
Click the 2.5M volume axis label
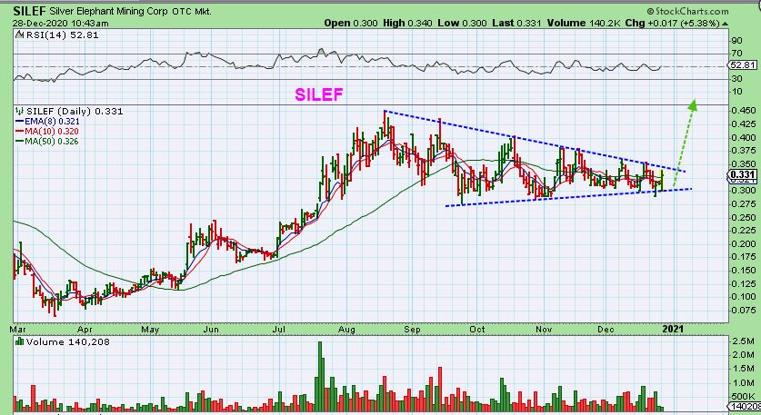(743, 341)
